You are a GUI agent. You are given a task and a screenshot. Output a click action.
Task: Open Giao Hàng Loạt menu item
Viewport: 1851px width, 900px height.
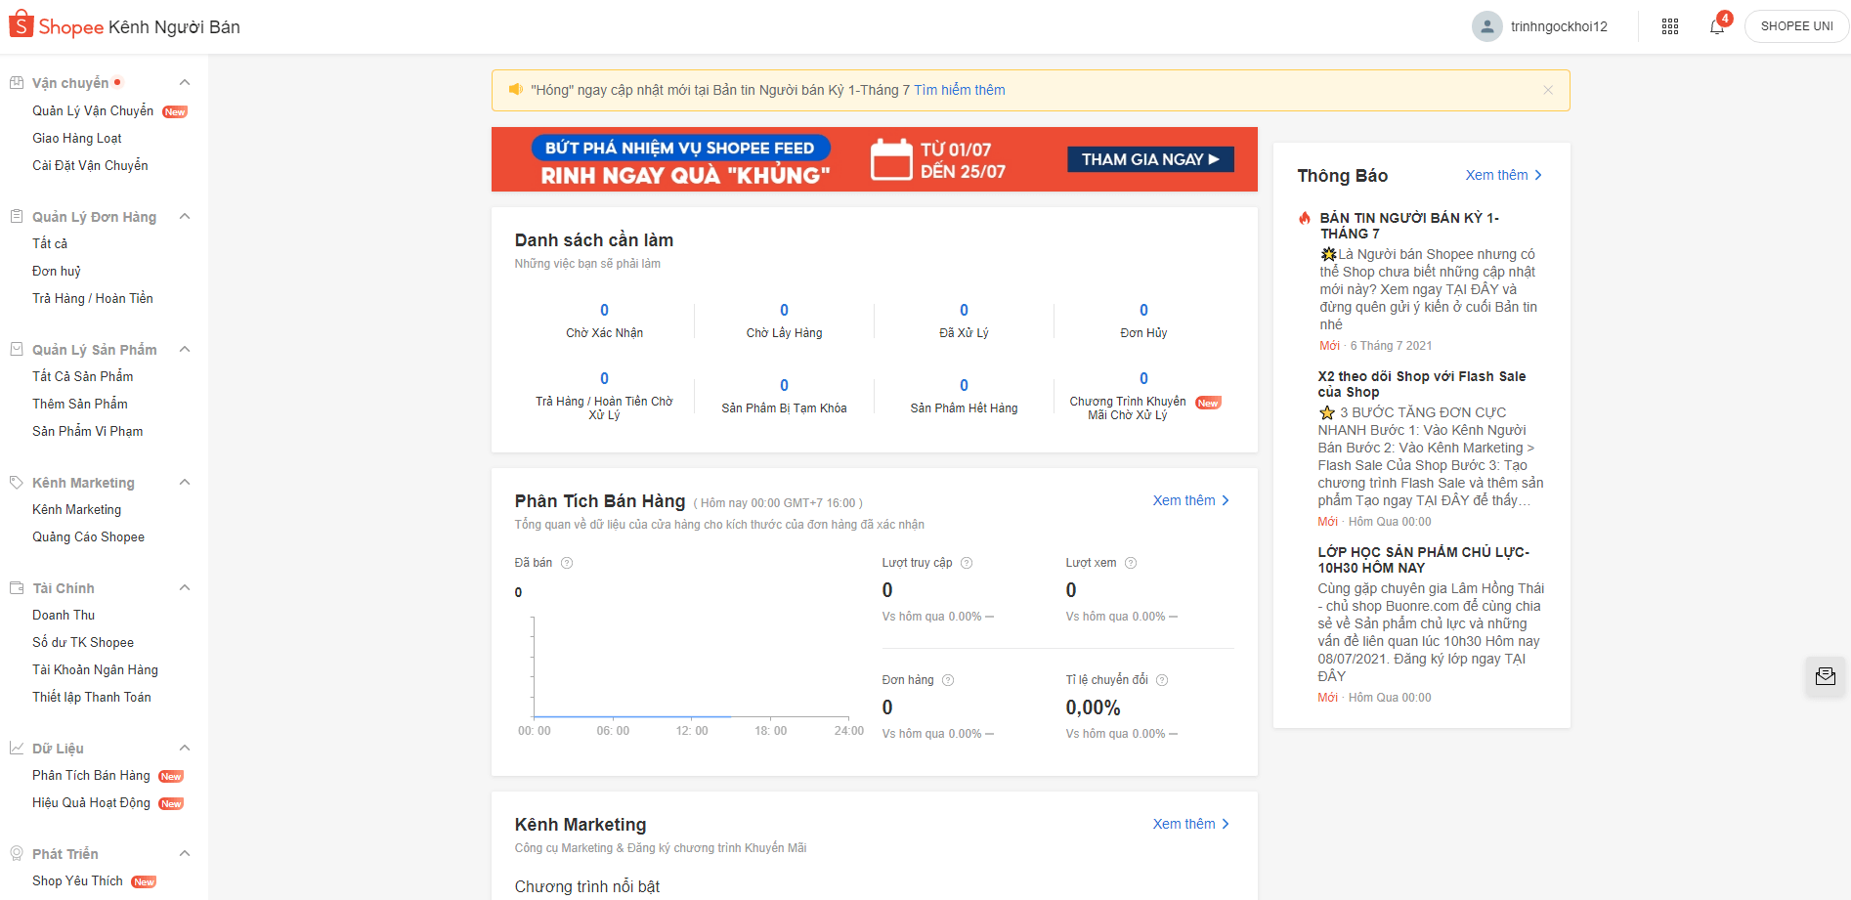[x=77, y=138]
